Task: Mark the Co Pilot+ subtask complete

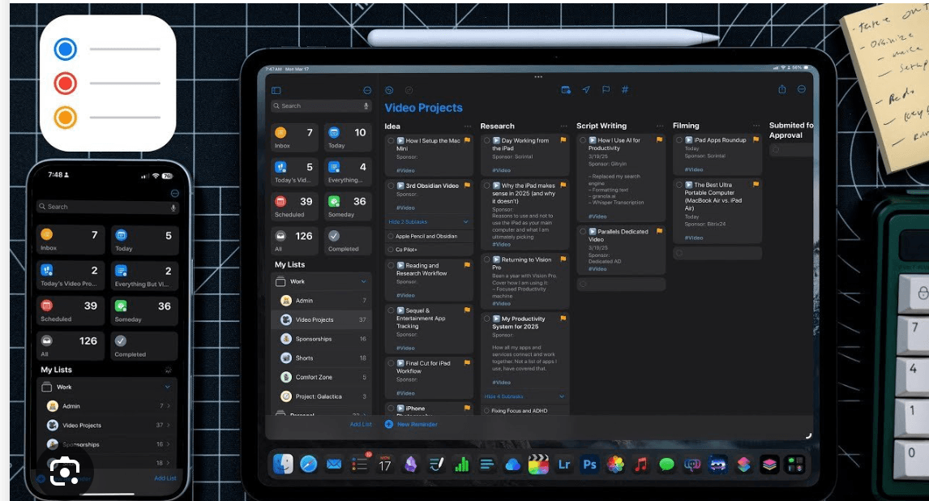Action: coord(391,250)
